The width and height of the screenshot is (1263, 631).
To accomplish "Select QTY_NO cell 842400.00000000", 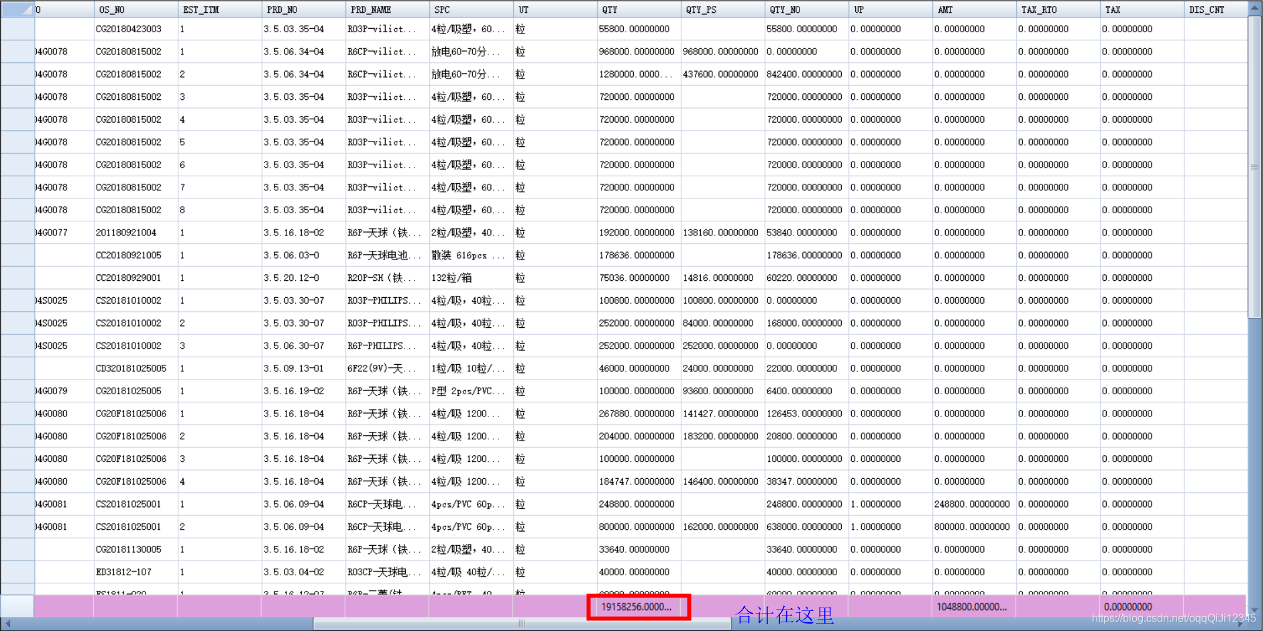I will [x=806, y=74].
